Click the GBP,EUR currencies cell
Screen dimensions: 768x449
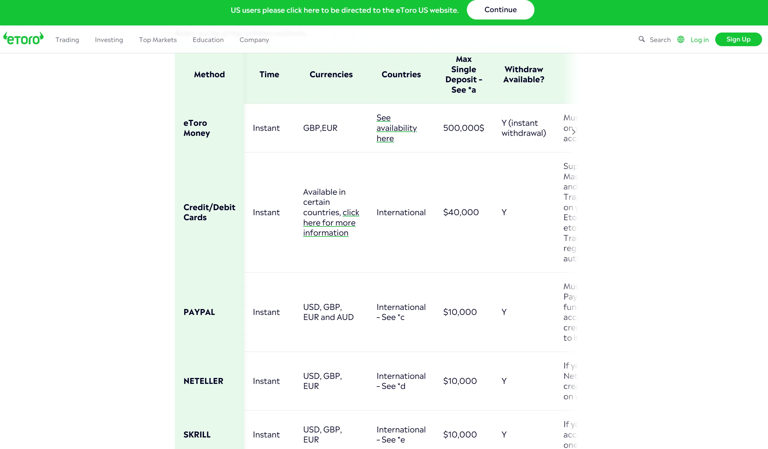(x=320, y=128)
